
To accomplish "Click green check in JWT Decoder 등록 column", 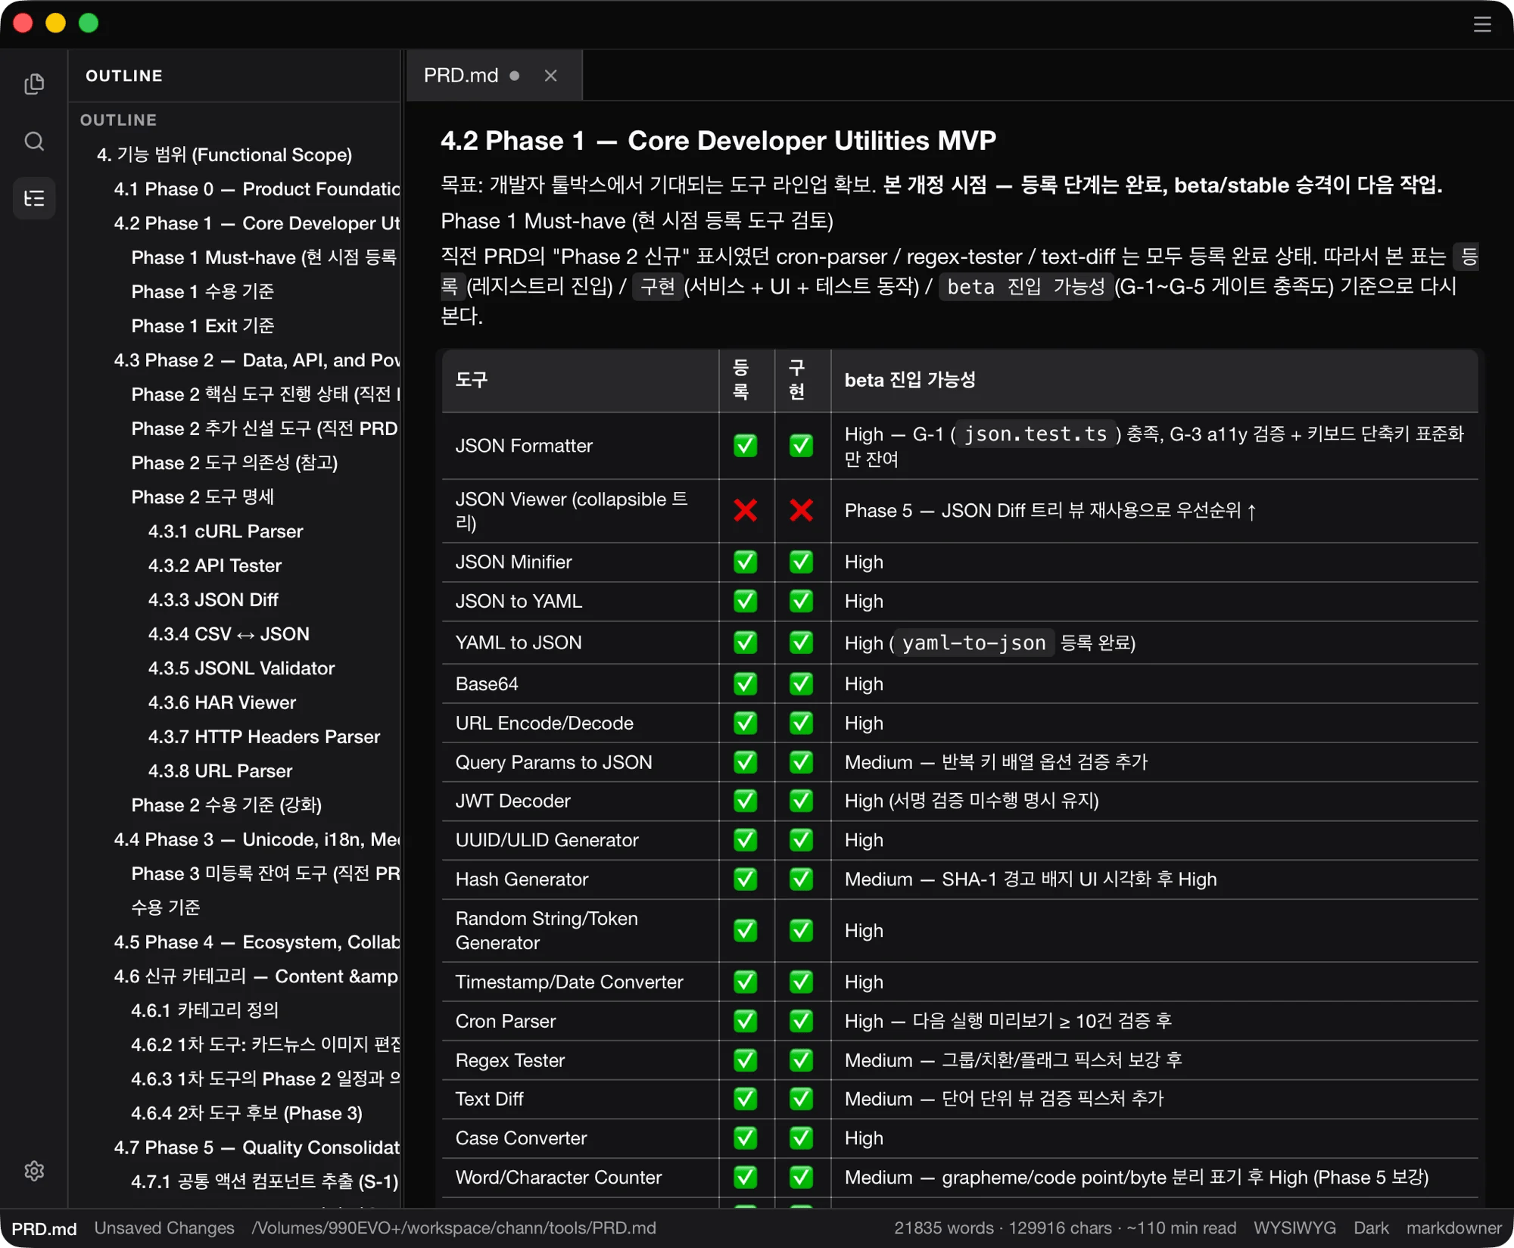I will [x=746, y=800].
